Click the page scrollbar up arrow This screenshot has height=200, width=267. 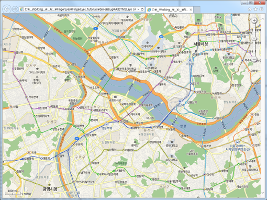coord(263,19)
